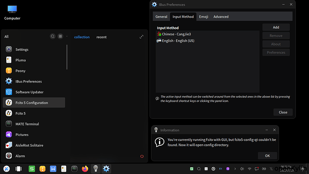Launch Peony from the app list
Image resolution: width=309 pixels, height=174 pixels.
(x=34, y=70)
